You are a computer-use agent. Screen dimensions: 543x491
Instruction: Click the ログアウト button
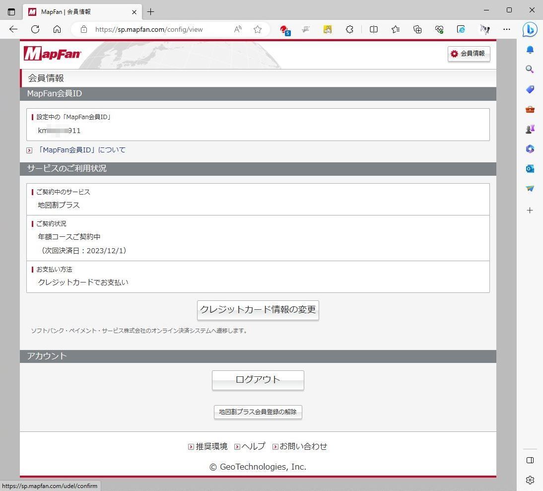(258, 380)
